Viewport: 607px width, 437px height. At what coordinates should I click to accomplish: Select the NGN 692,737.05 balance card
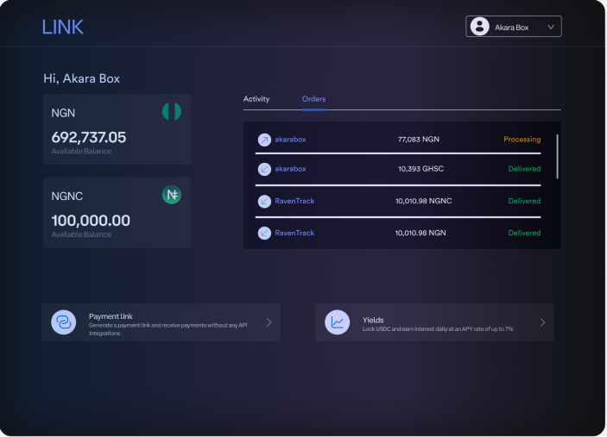click(x=117, y=129)
